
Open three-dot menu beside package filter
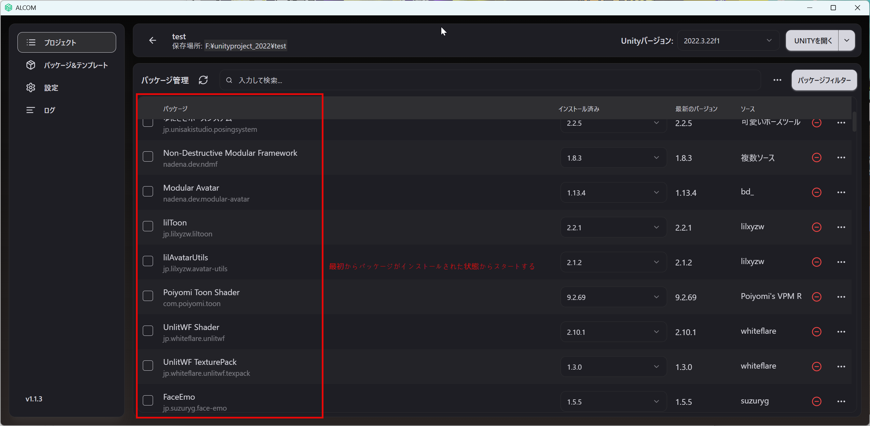point(777,80)
